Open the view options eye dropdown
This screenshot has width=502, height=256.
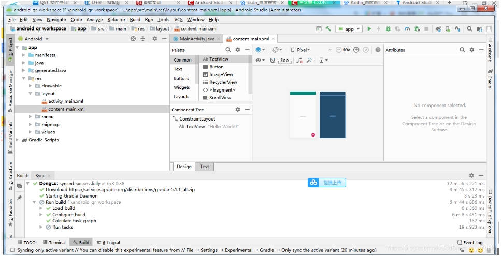click(x=260, y=61)
